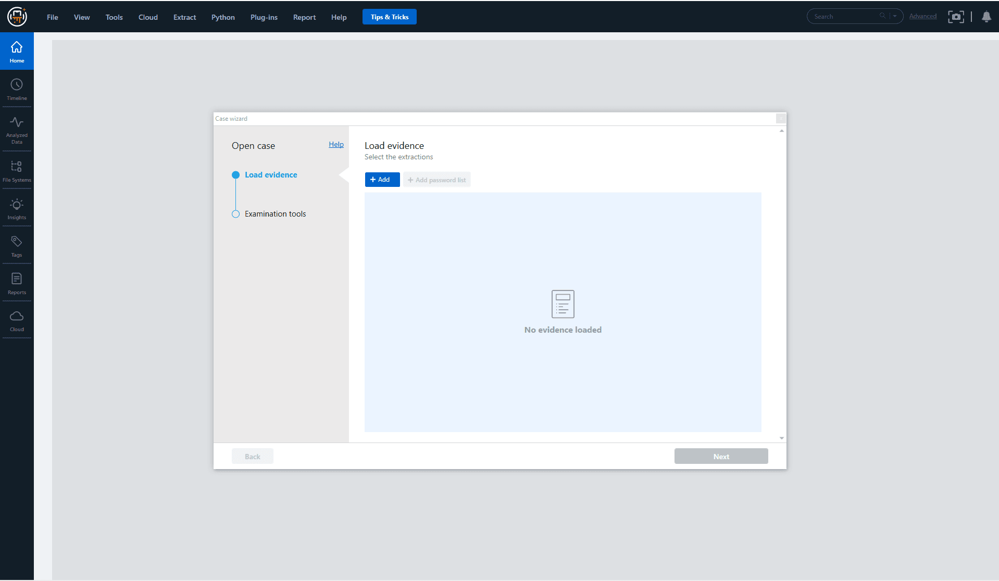999x581 pixels.
Task: Click the Advanced search link
Action: [x=922, y=17]
